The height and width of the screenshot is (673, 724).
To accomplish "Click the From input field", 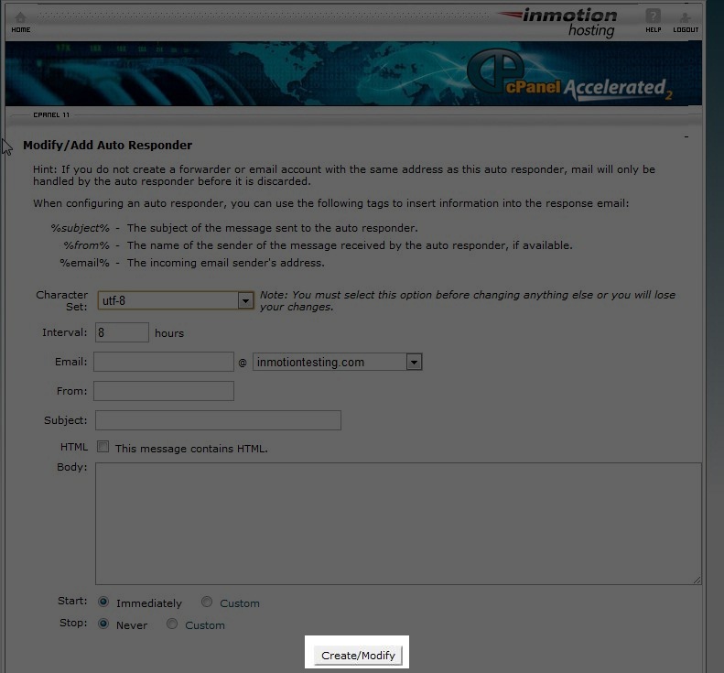I will coord(164,391).
